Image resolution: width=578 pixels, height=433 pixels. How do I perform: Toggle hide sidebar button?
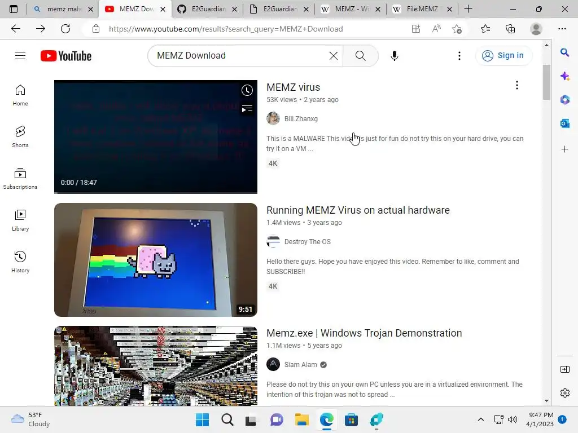tap(564, 369)
